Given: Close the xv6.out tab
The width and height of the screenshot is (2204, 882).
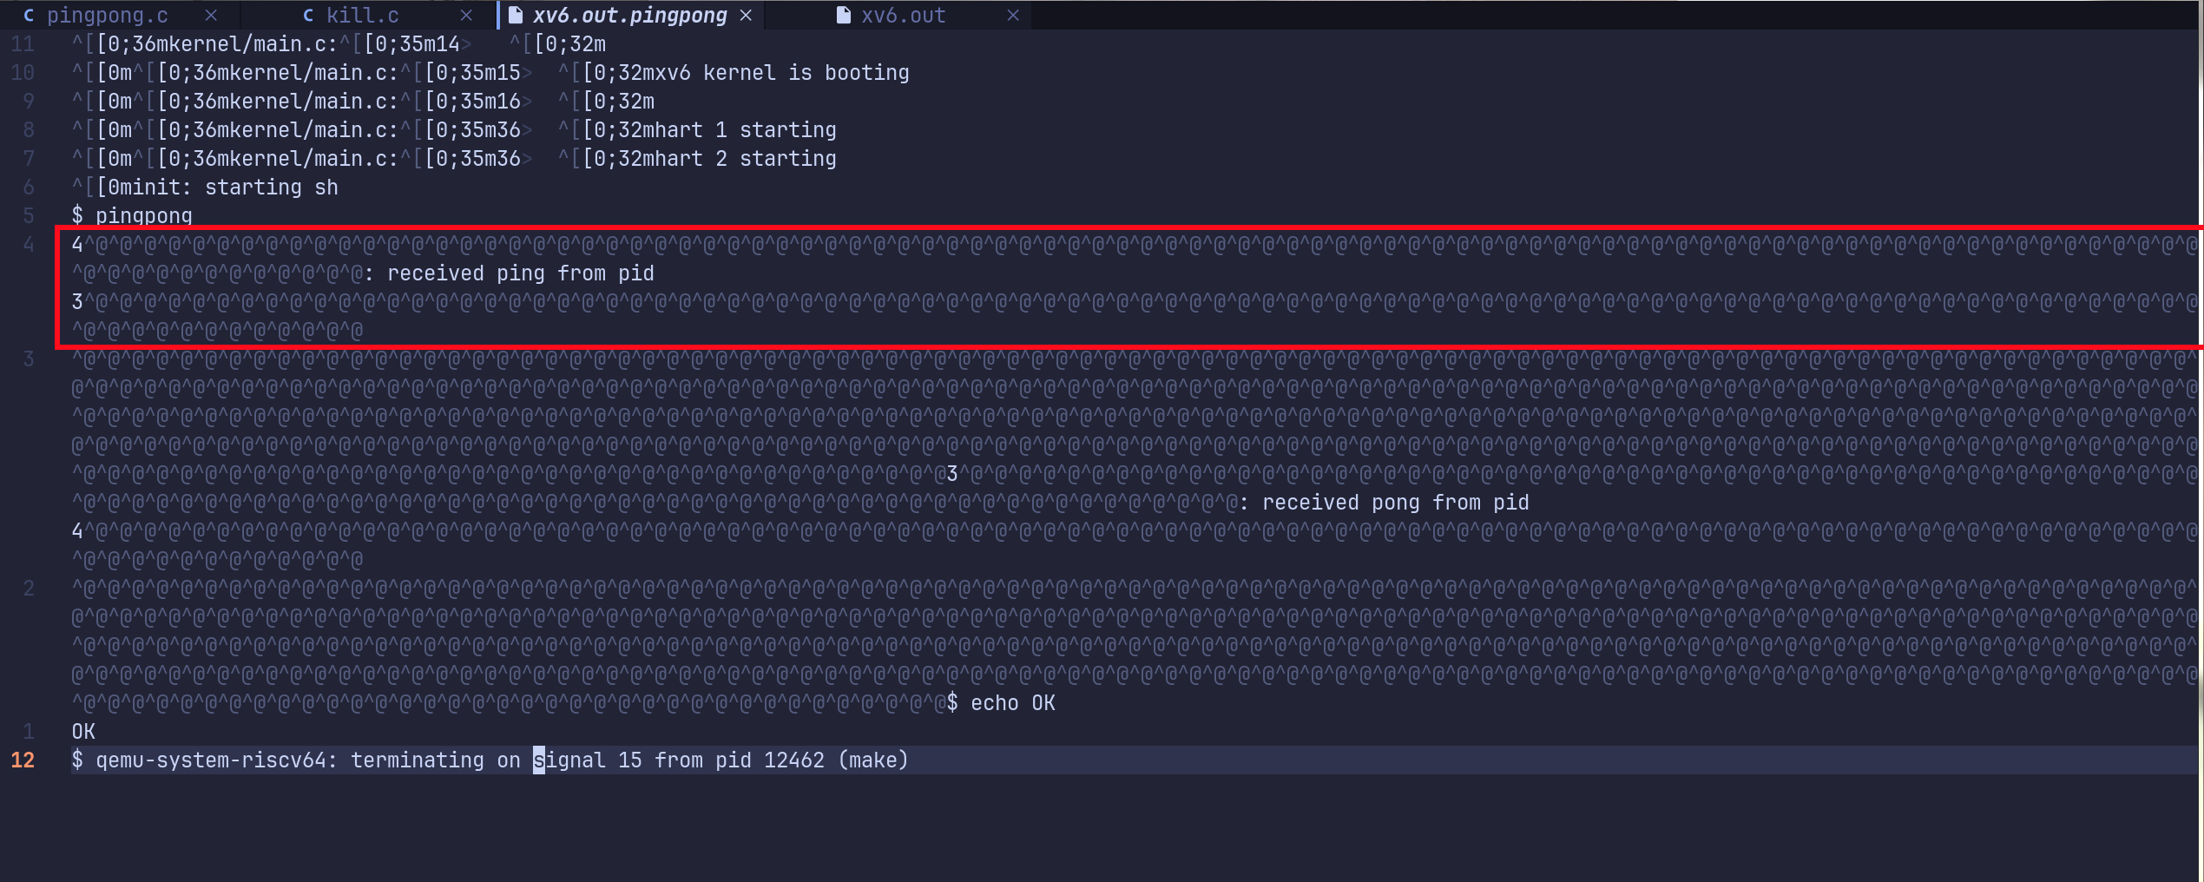Looking at the screenshot, I should [x=1013, y=16].
